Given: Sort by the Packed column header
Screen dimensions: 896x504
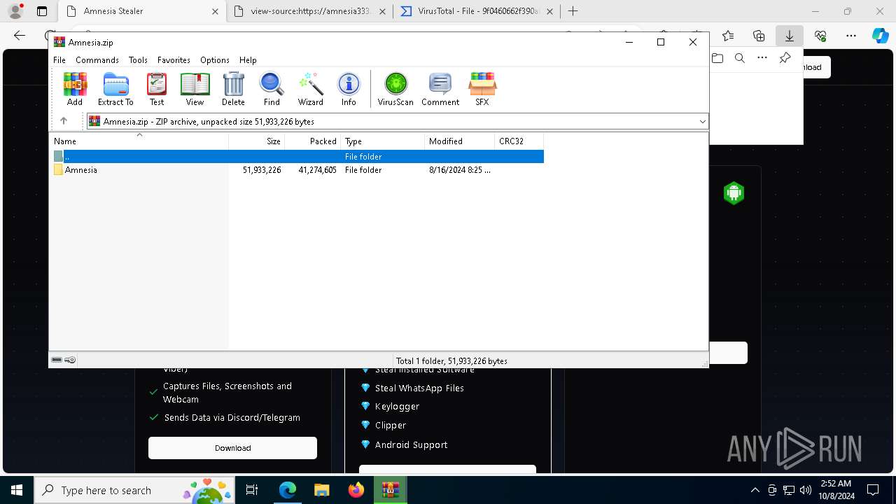Looking at the screenshot, I should tap(313, 141).
